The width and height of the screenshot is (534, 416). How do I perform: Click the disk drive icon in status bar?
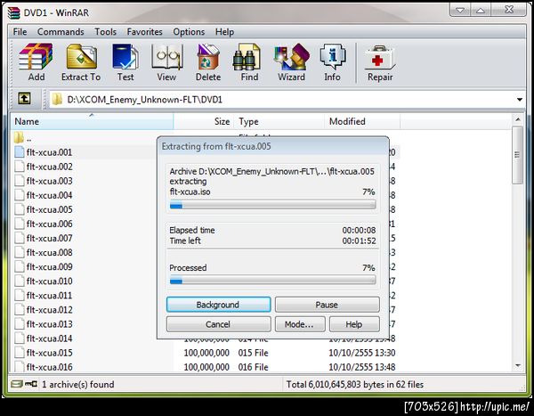point(16,384)
